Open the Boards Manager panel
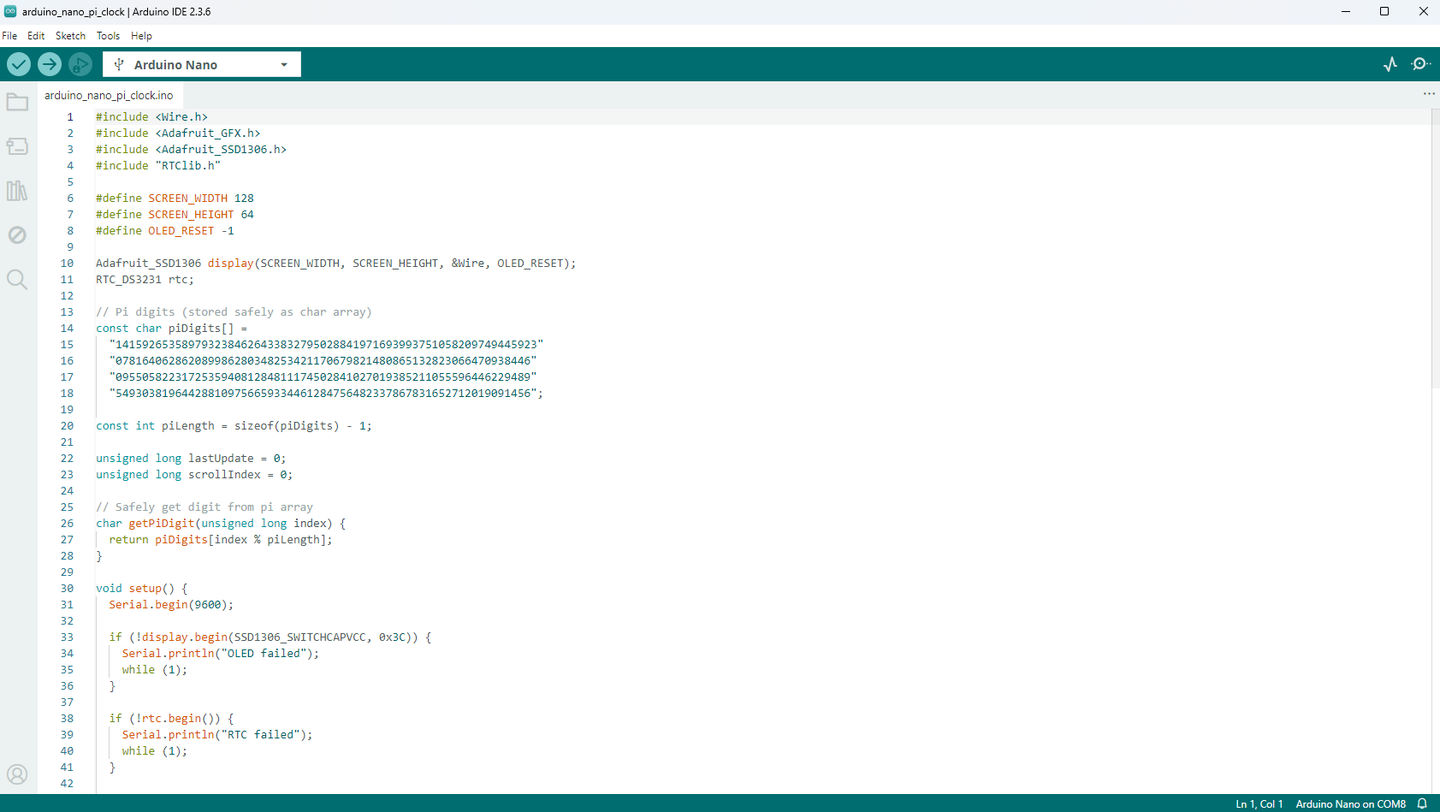Image resolution: width=1440 pixels, height=812 pixels. [x=17, y=146]
